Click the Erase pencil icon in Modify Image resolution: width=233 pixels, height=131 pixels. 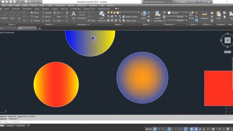[67, 13]
